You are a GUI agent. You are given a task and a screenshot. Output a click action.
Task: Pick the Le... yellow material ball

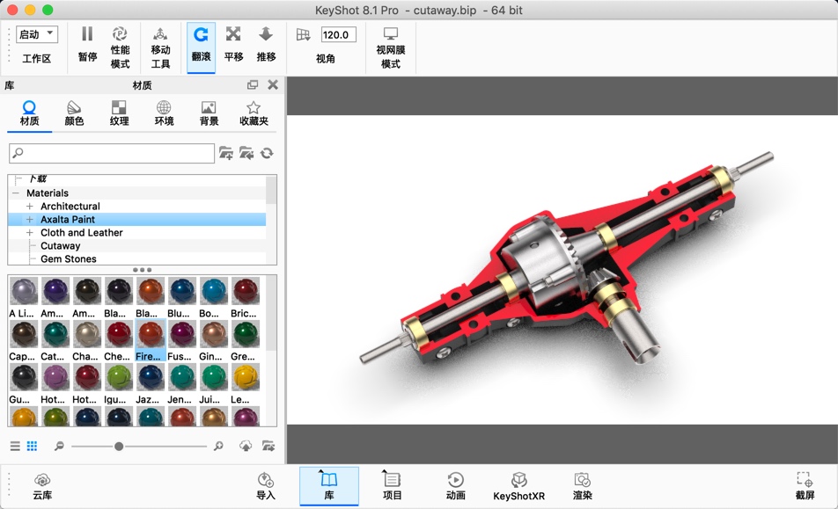click(245, 383)
